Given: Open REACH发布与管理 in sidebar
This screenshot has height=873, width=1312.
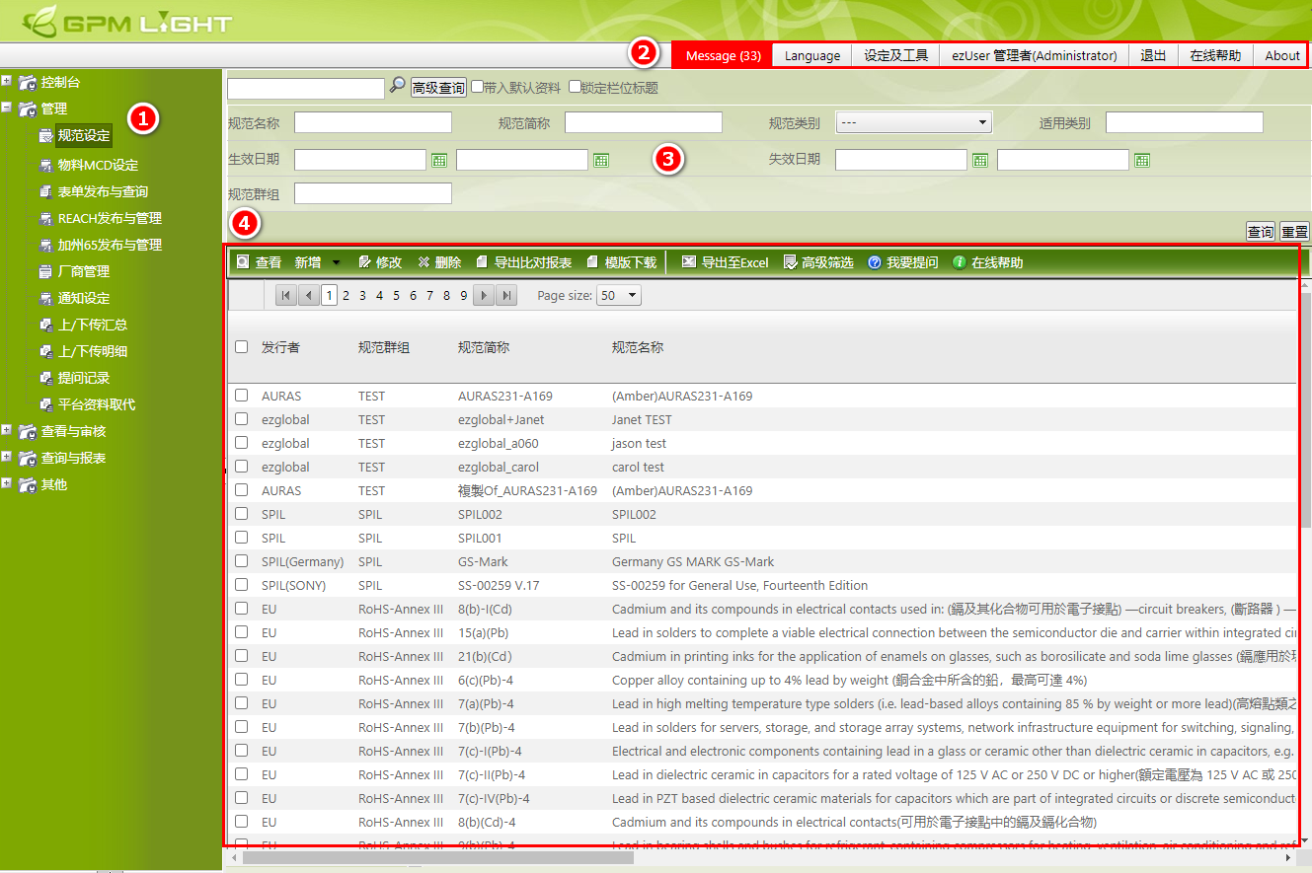Looking at the screenshot, I should click(110, 218).
